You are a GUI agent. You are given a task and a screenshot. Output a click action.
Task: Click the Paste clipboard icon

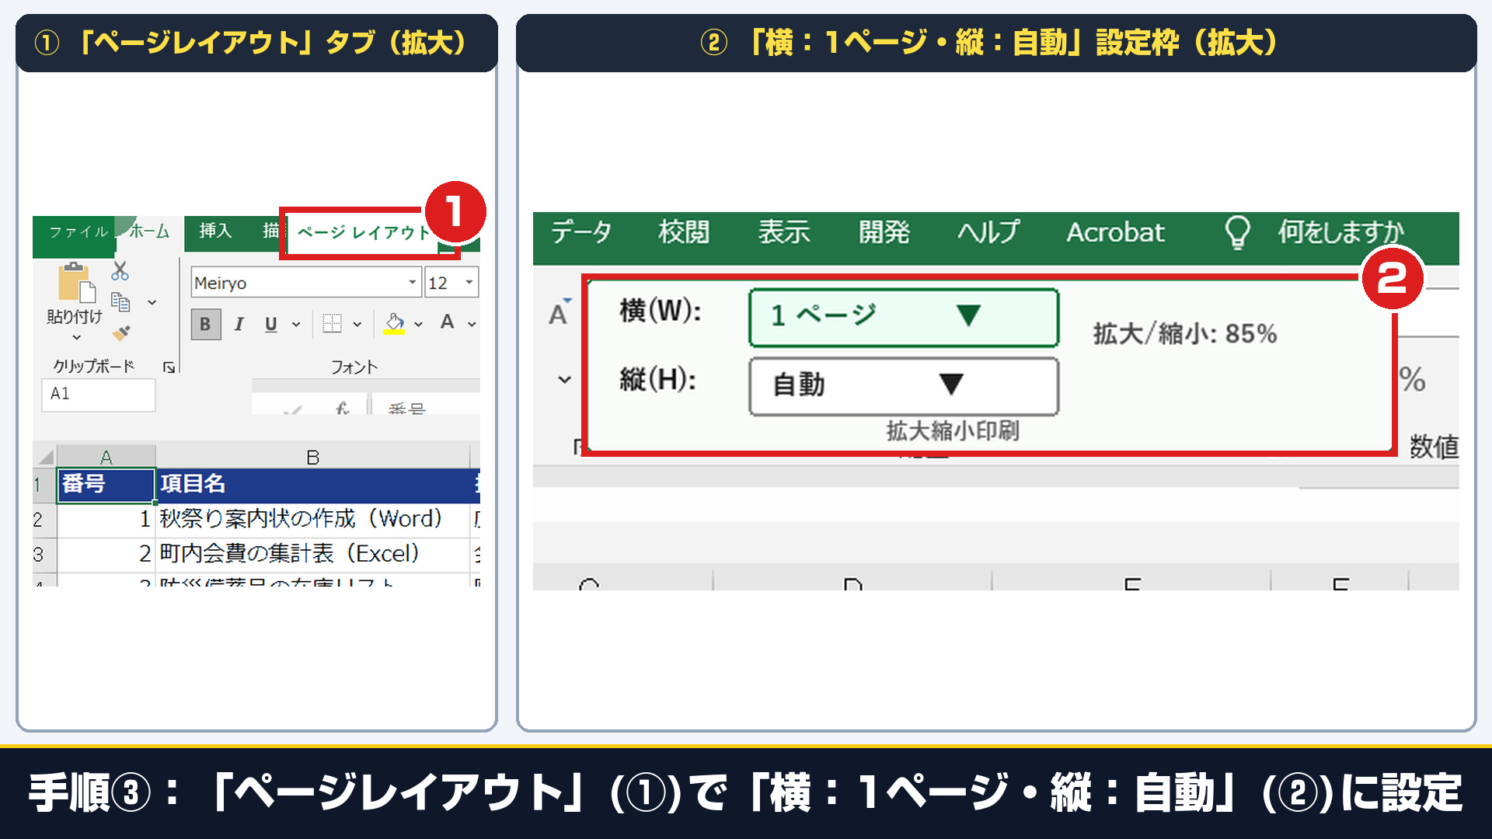click(x=77, y=283)
